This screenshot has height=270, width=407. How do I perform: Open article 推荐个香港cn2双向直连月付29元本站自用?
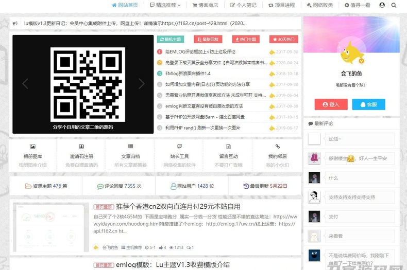[x=178, y=206]
